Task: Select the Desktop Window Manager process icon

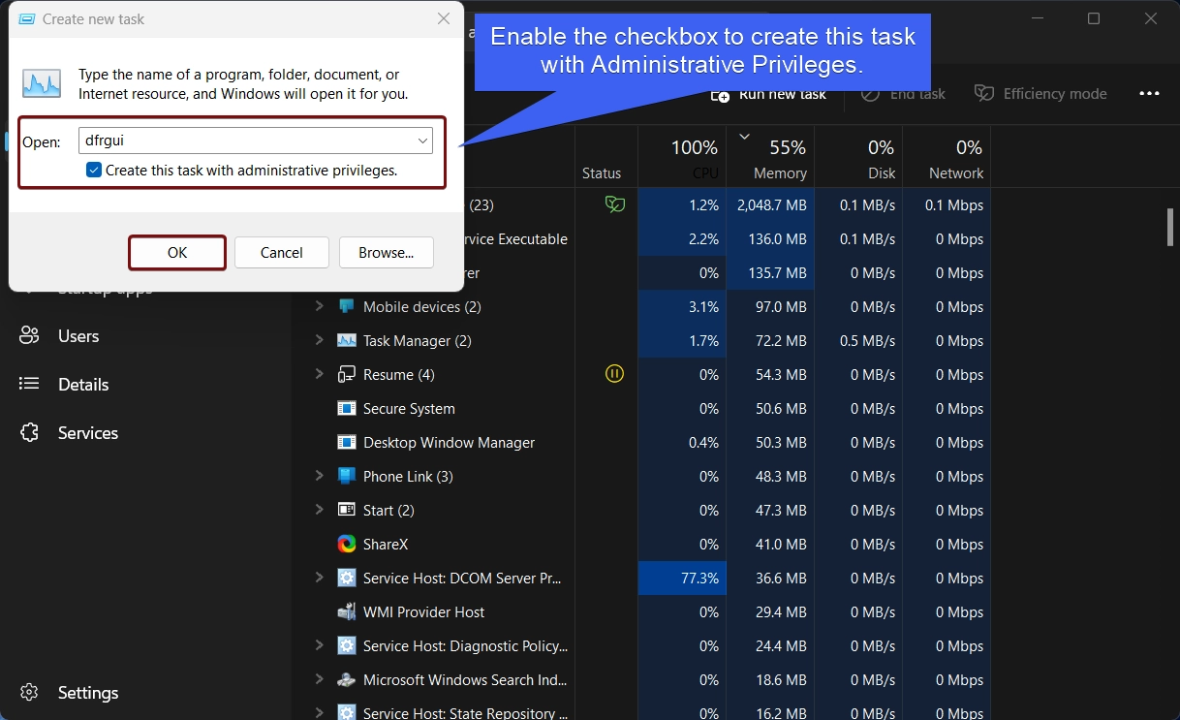Action: click(346, 443)
